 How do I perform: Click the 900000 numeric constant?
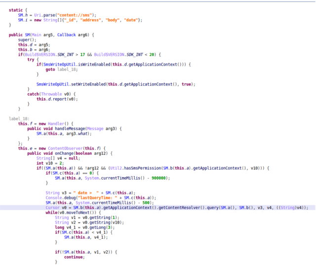[x=158, y=178]
